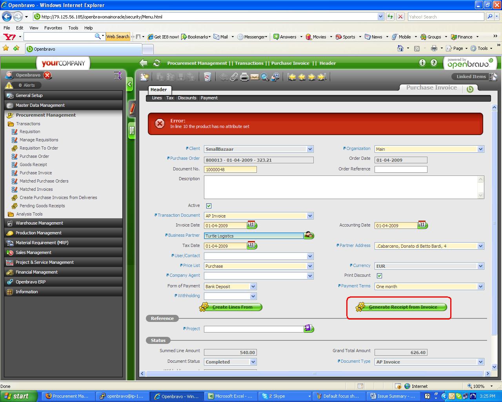Open attachments with the paperclip icon

tap(234, 77)
